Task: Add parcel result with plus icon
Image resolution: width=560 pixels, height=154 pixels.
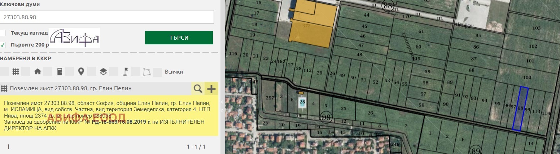Action: [211, 88]
